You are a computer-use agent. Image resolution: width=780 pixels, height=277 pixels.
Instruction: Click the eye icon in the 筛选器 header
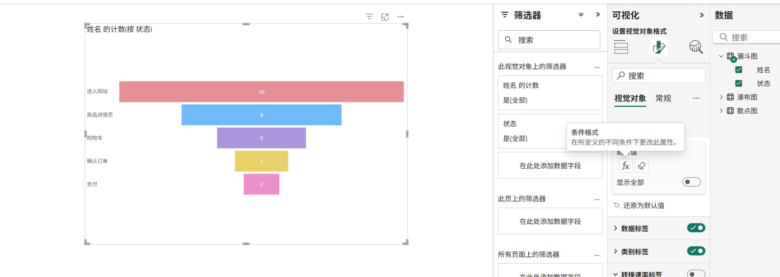point(581,15)
